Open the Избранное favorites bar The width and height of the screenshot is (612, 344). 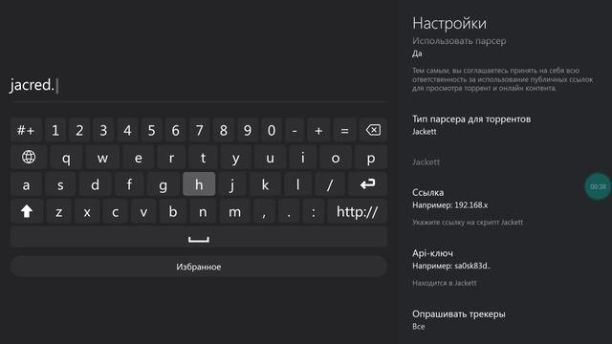(x=199, y=267)
